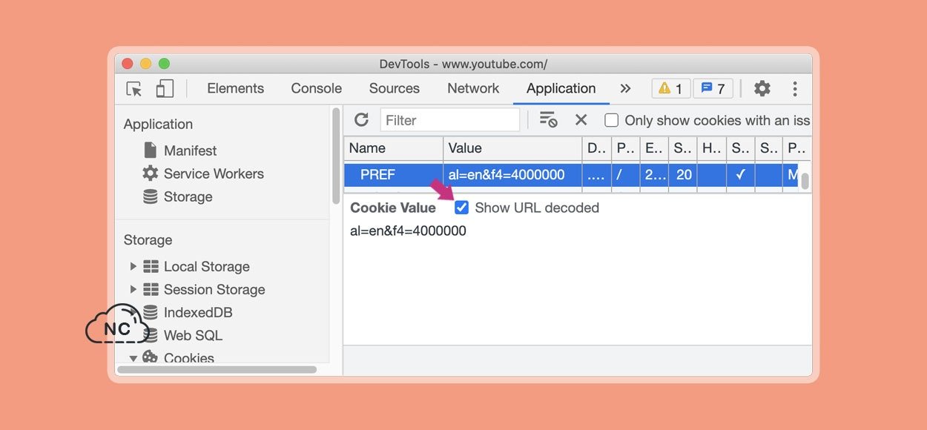This screenshot has height=430, width=927.
Task: Go to the Network tab
Action: (x=473, y=88)
